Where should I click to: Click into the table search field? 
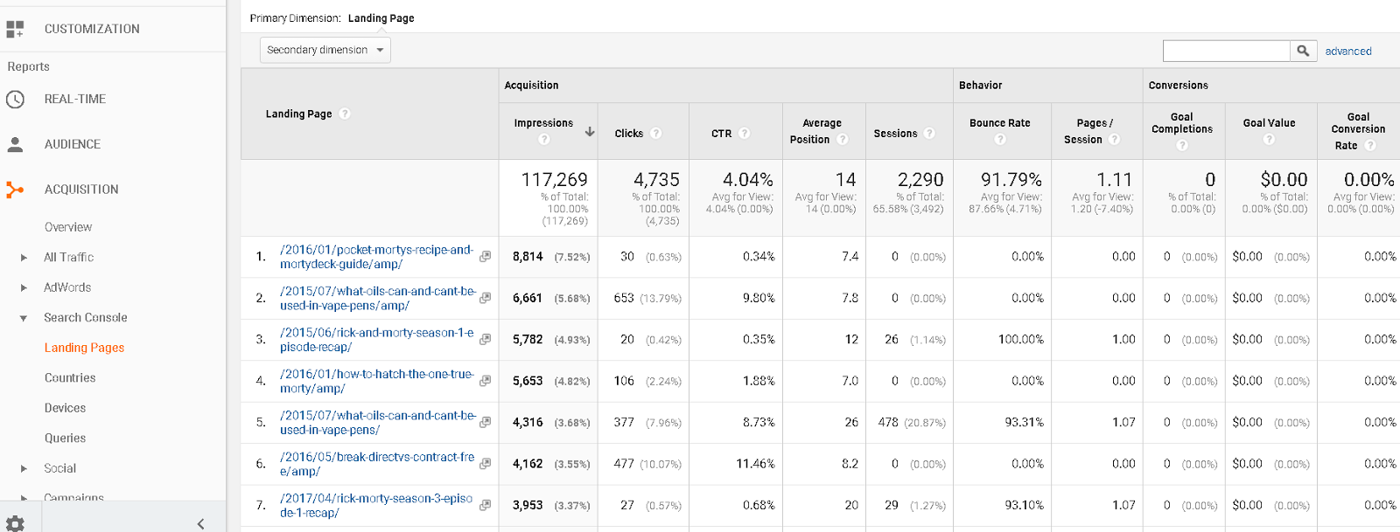point(1226,51)
